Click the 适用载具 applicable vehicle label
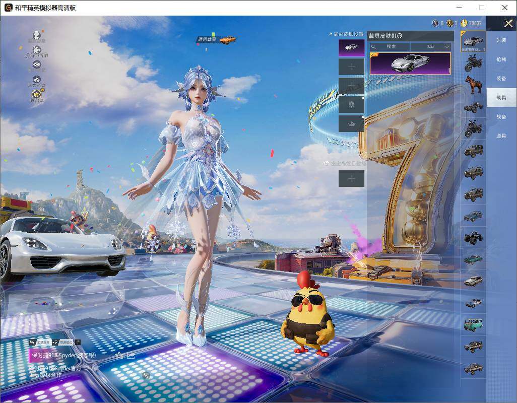 (x=207, y=39)
